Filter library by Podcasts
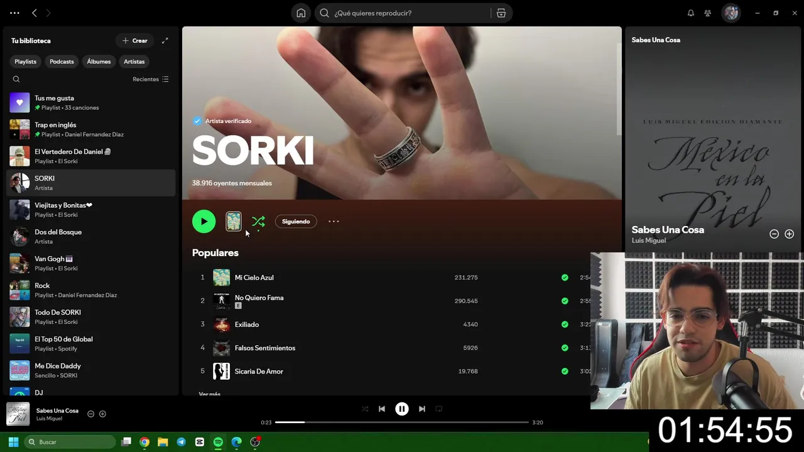The image size is (804, 452). click(x=62, y=62)
